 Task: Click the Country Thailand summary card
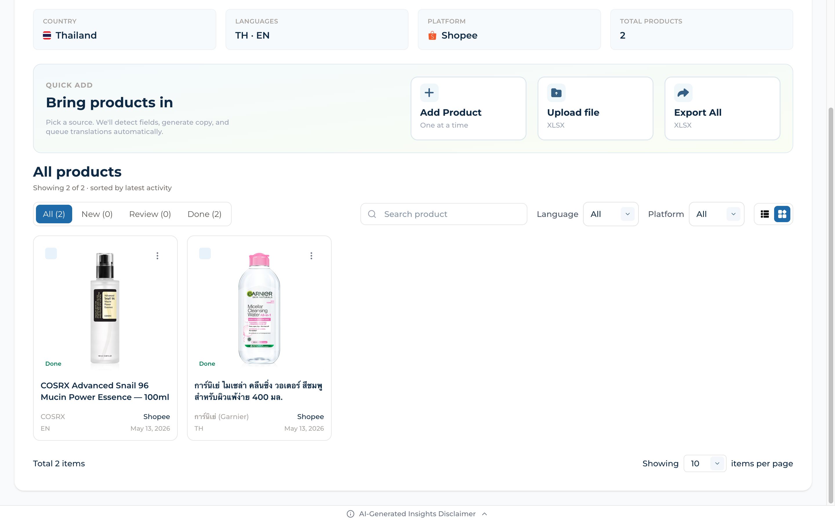point(125,29)
